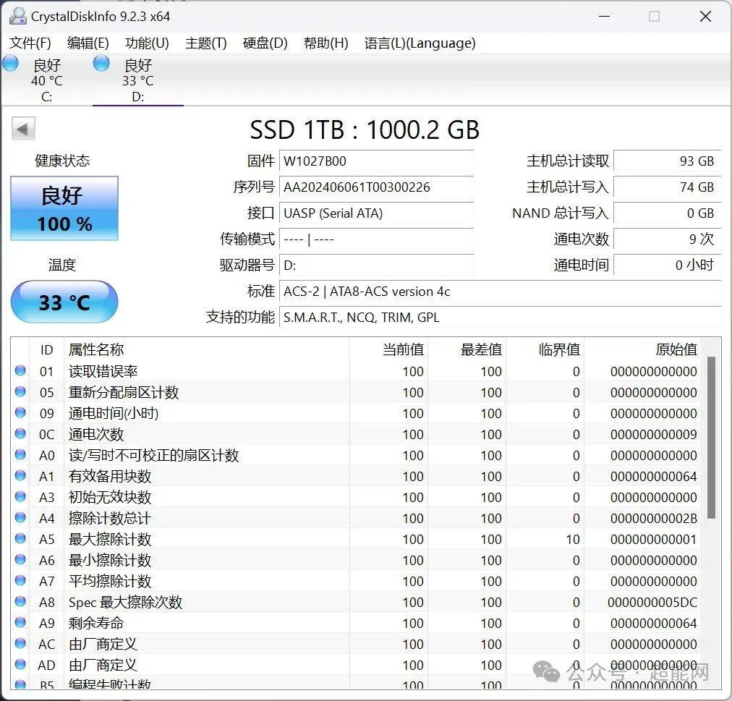Click the status dot of attribute A4 擦除计数总计
The image size is (732, 701).
tap(20, 518)
